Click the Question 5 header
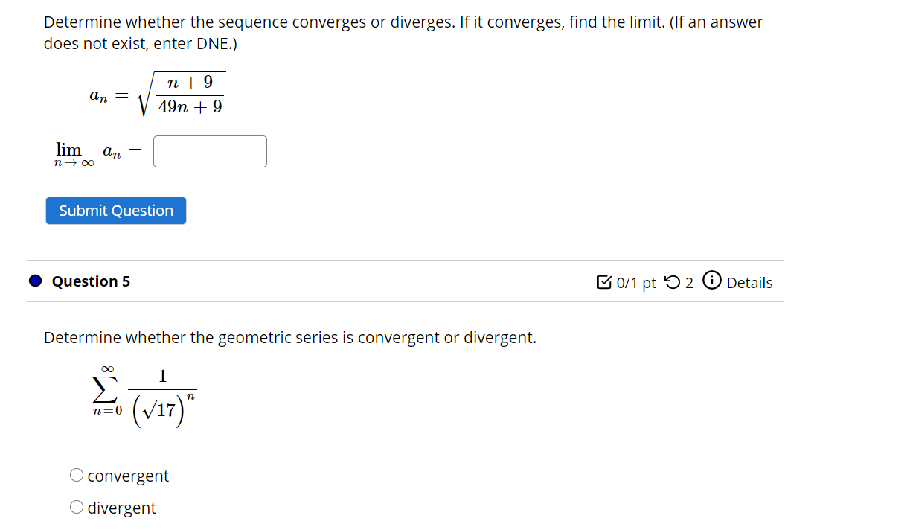Screen dimensions: 910x530 [x=90, y=281]
